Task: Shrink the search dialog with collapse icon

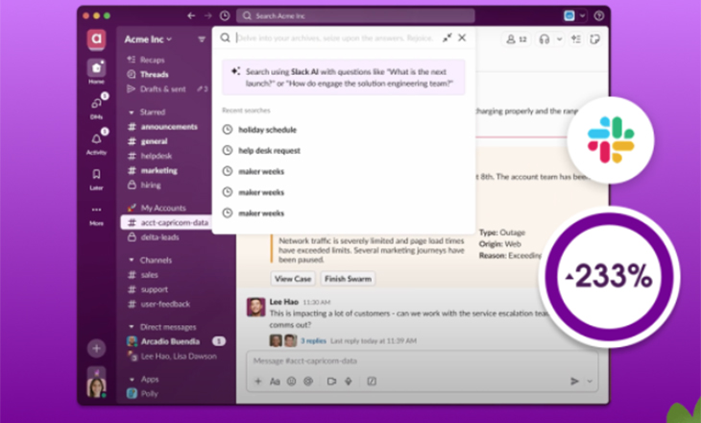Action: pos(447,38)
